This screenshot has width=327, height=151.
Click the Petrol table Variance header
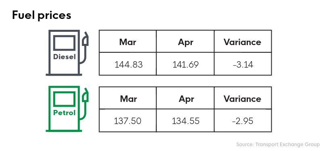point(243,99)
